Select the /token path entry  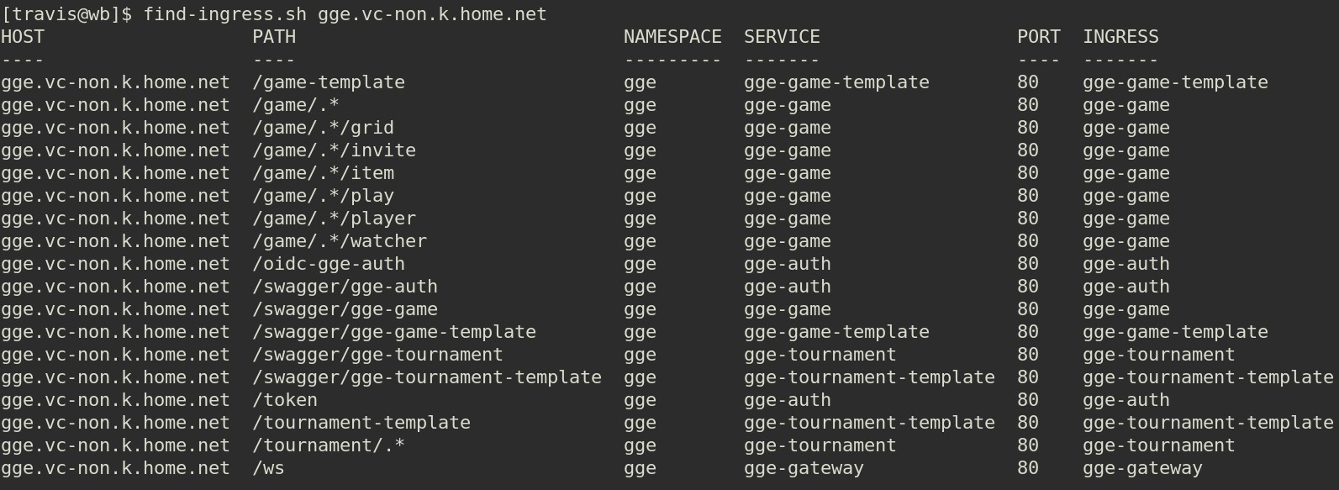pos(285,400)
